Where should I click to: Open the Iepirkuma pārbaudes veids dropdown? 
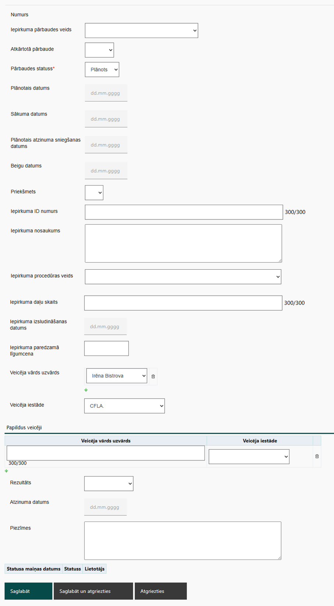141,31
